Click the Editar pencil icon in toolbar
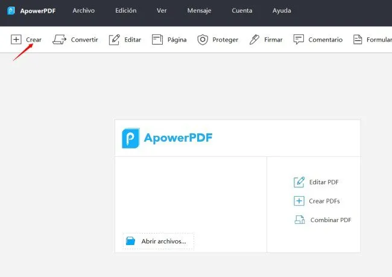The height and width of the screenshot is (277, 392). 115,40
